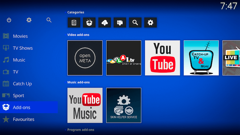Click the sidebar search magnifier icon
The height and width of the screenshot is (135, 240).
click(49, 20)
